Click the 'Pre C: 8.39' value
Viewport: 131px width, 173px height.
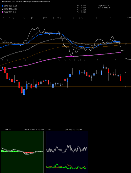coord(81,12)
